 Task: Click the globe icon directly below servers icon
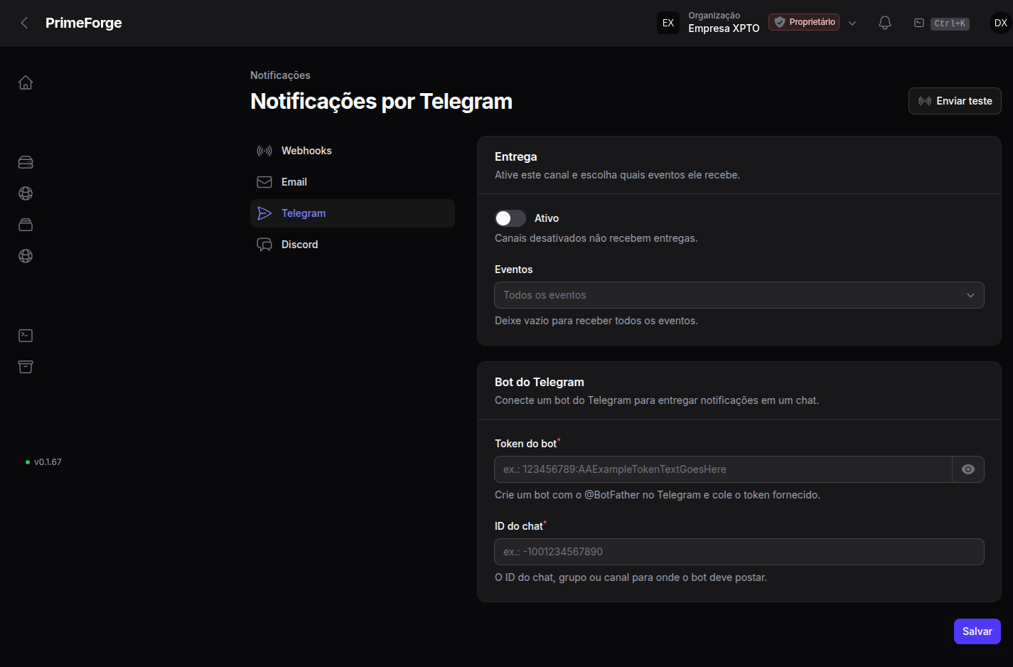(x=26, y=193)
